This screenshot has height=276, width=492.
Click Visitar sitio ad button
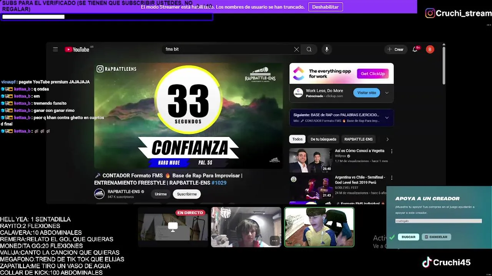[x=367, y=93]
